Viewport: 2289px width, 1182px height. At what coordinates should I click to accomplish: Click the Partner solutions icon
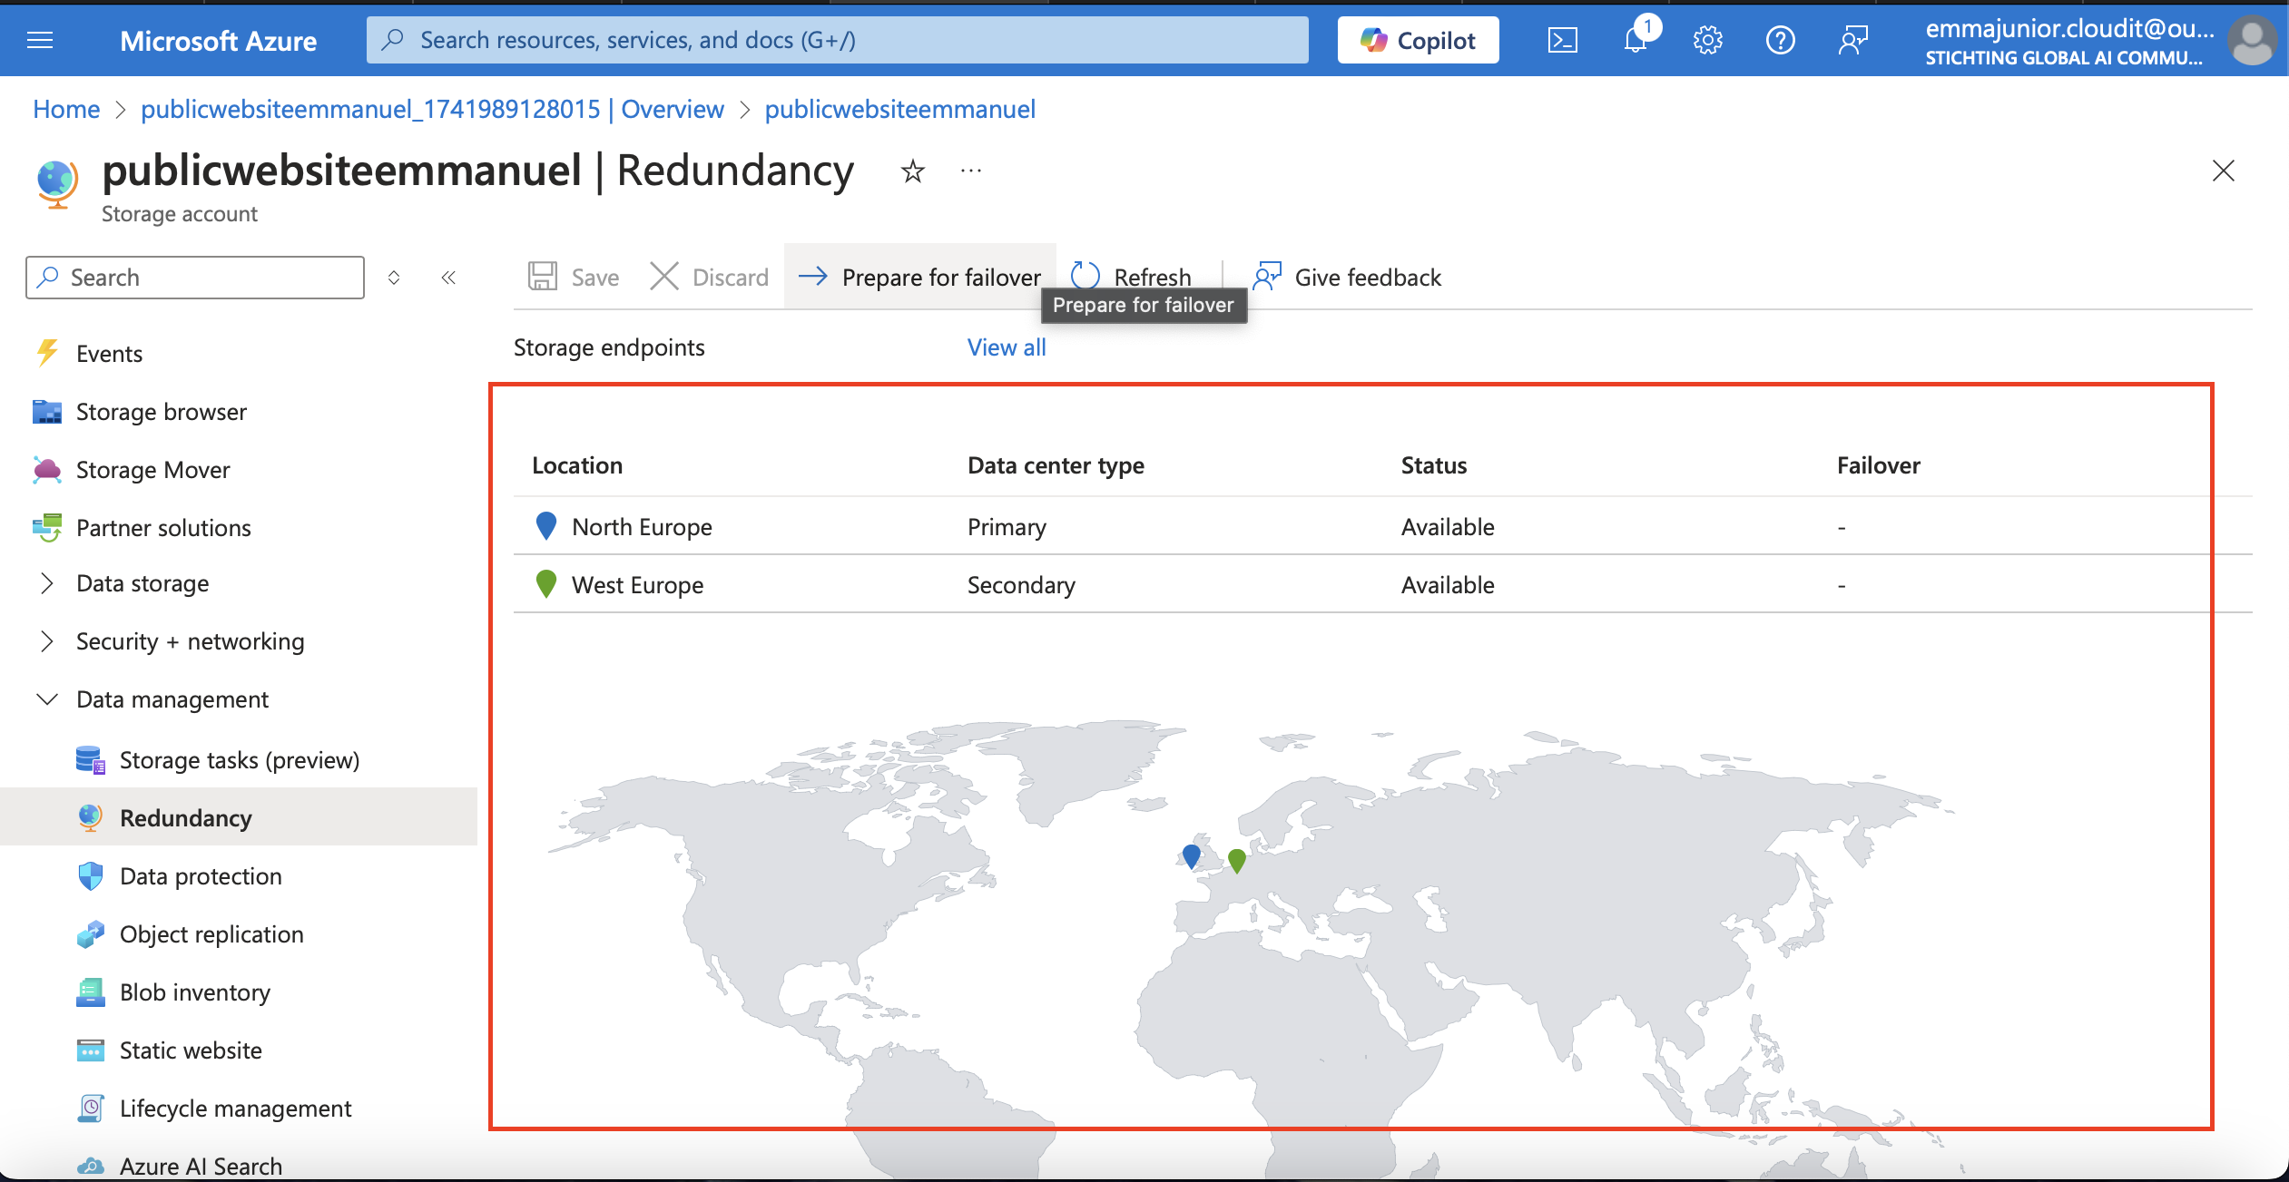(47, 528)
